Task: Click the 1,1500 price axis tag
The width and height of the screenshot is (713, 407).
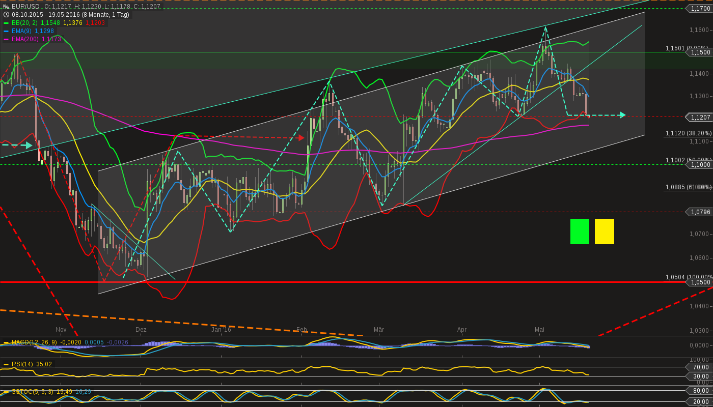Action: 700,52
